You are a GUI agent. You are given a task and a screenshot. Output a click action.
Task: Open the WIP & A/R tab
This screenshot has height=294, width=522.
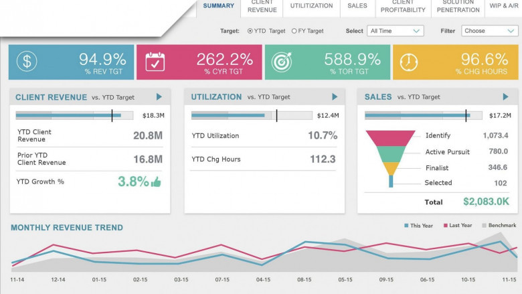503,6
